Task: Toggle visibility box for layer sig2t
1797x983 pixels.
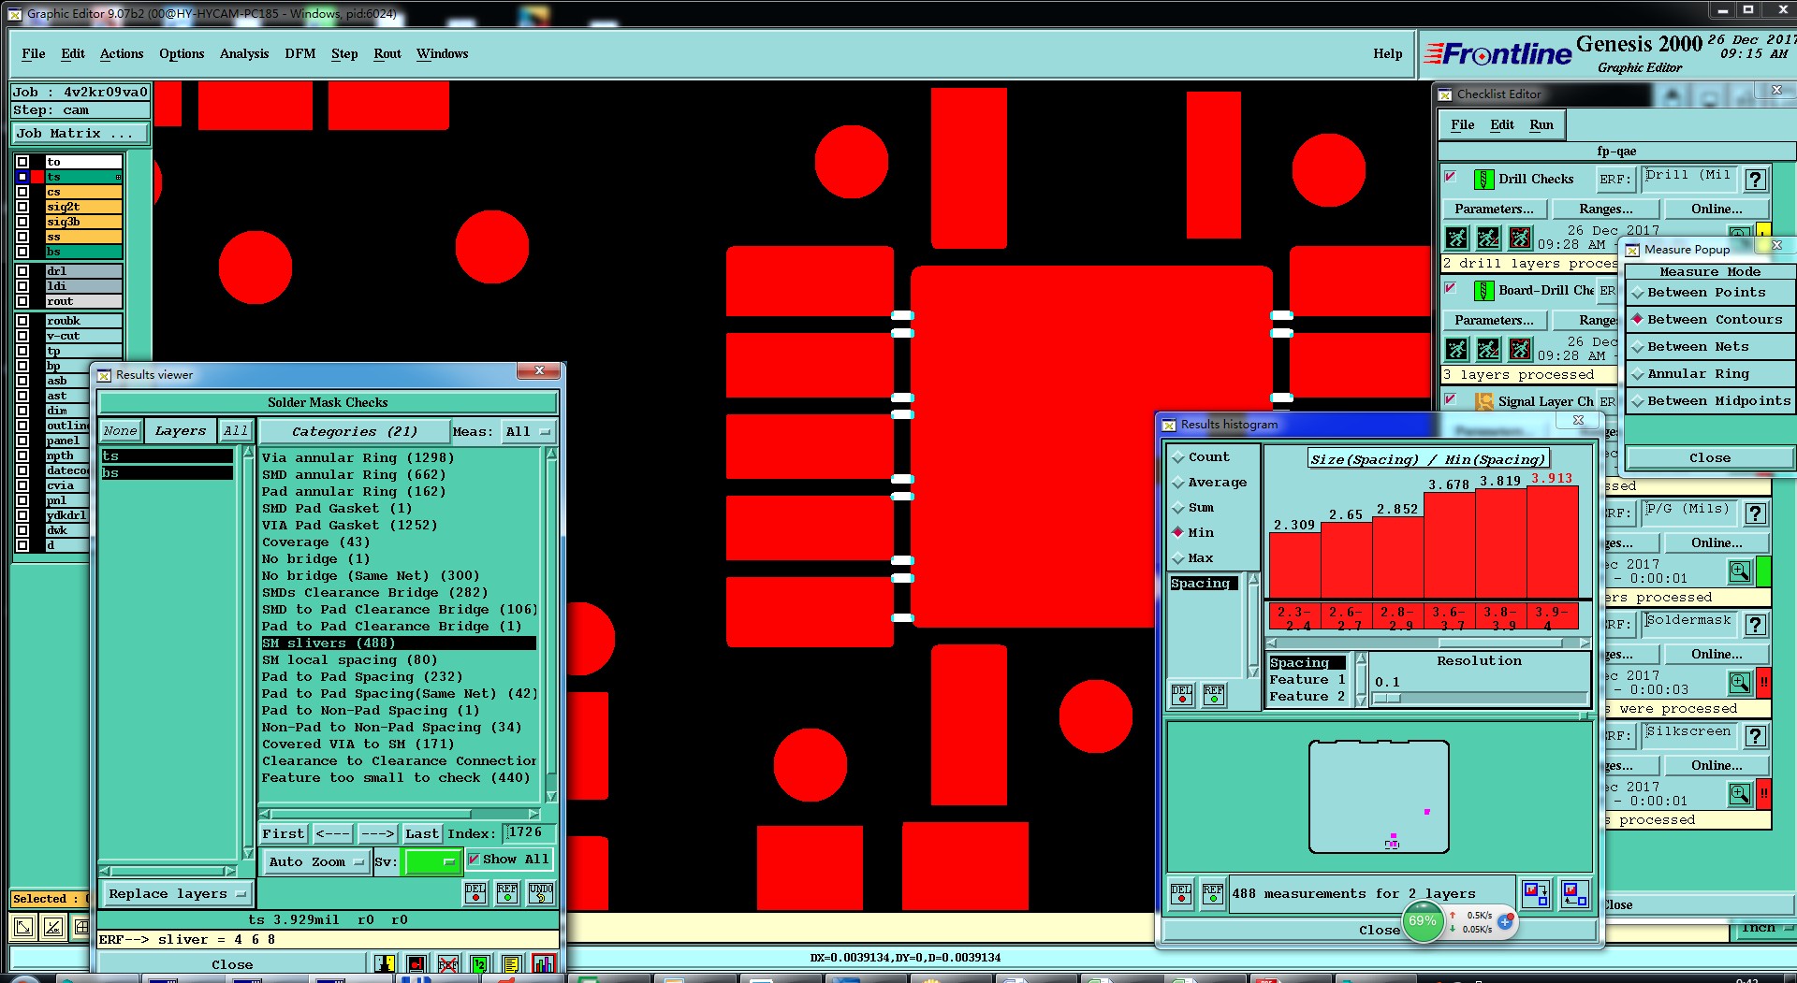Action: 22,207
